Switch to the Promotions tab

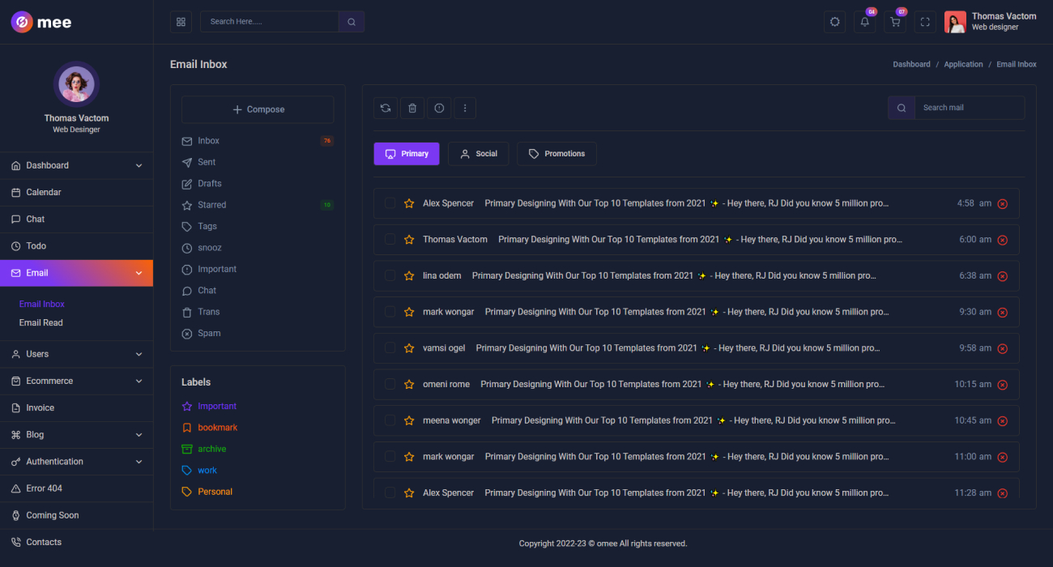click(x=556, y=154)
